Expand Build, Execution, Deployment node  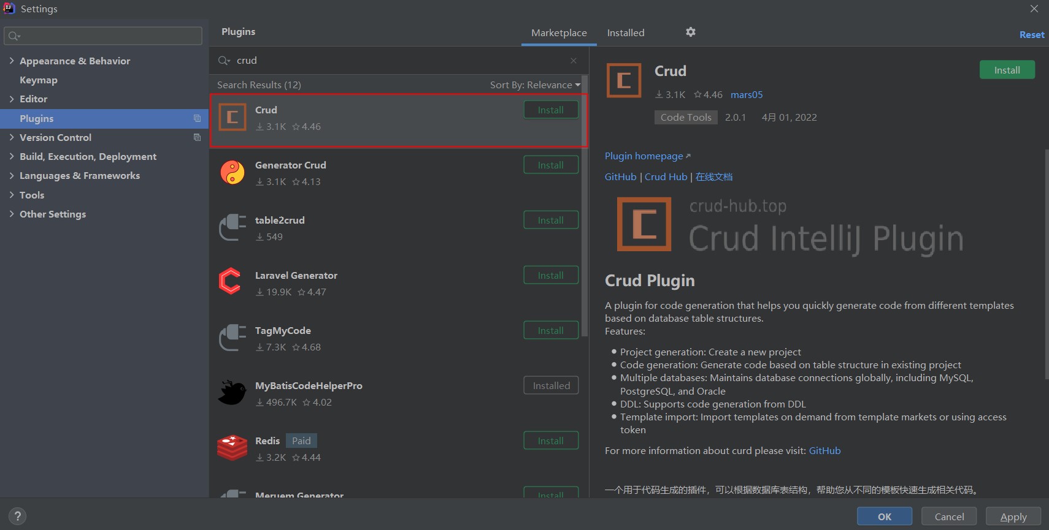[12, 156]
